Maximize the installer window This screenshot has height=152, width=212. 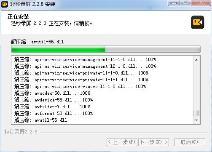pos(185,3)
